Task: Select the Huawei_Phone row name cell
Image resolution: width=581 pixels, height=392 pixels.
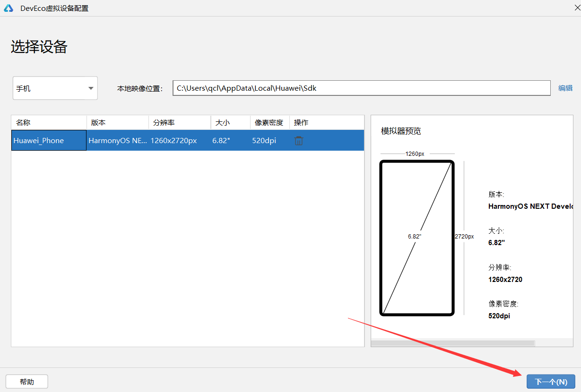Action: click(x=49, y=141)
